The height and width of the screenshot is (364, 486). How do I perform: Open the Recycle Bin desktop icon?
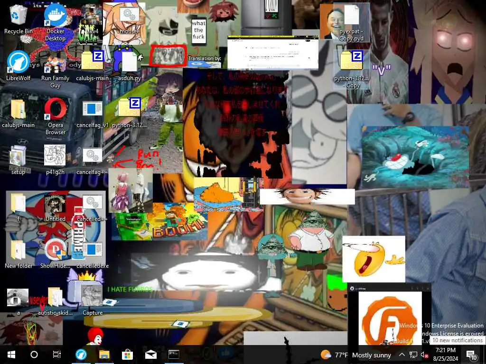(19, 19)
